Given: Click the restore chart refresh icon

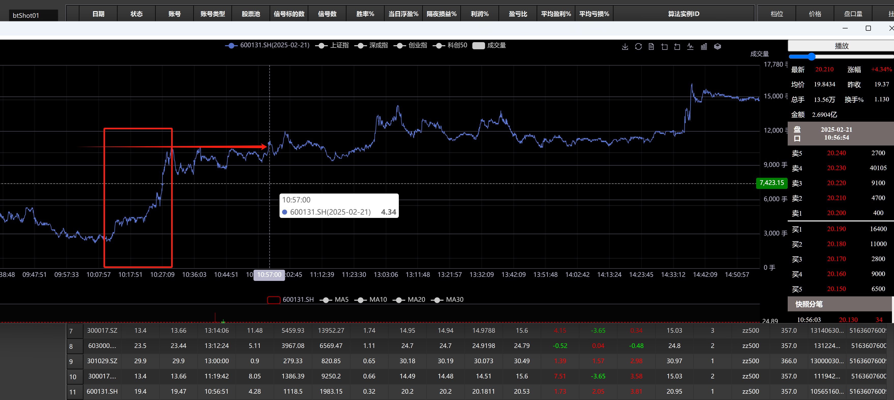Looking at the screenshot, I should pyautogui.click(x=638, y=46).
